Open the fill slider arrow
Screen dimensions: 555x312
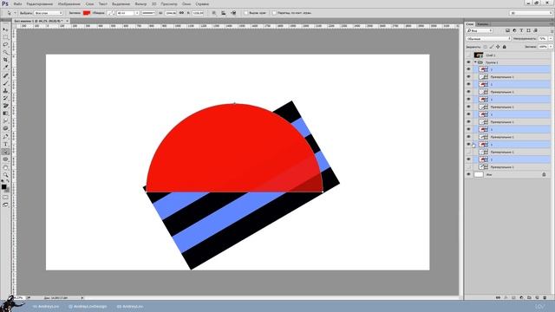pos(551,47)
